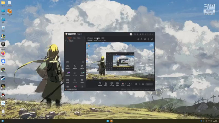Click the live preview canvas
The width and height of the screenshot is (219, 123).
click(x=120, y=61)
